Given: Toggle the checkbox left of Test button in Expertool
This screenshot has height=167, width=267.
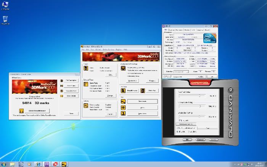Looking at the screenshot, I should 177,128.
